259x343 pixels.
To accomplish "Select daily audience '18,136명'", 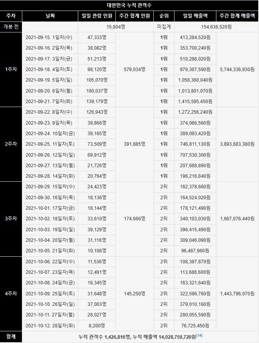I will click(97, 198).
